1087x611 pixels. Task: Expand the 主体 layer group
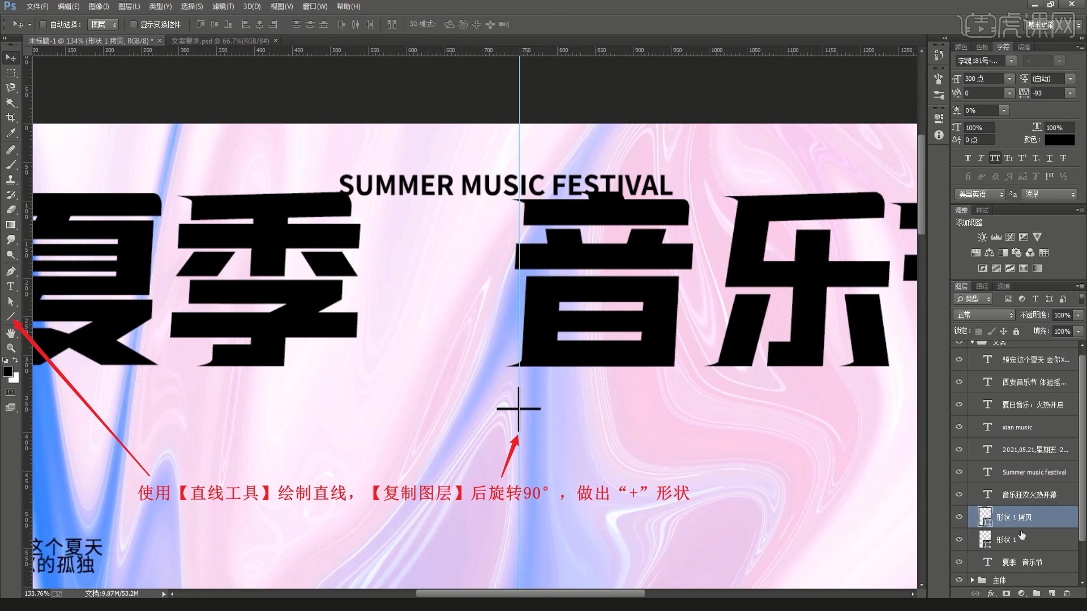pyautogui.click(x=973, y=580)
